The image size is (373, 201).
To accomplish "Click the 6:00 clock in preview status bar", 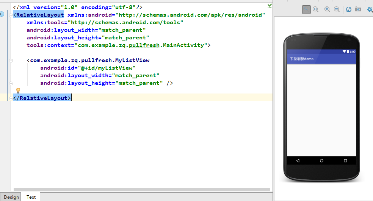I will pyautogui.click(x=353, y=51).
